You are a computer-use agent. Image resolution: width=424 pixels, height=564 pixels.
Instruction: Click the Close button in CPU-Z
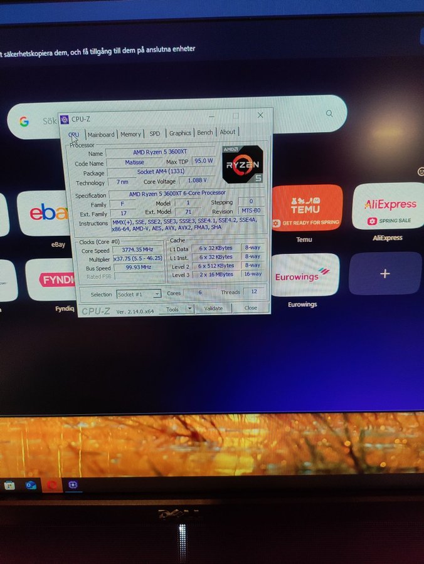tap(250, 308)
